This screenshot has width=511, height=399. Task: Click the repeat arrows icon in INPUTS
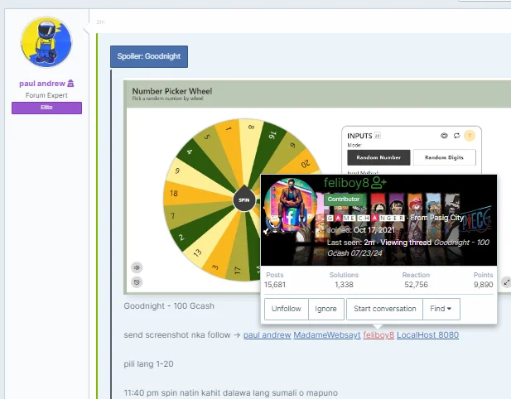coord(456,136)
